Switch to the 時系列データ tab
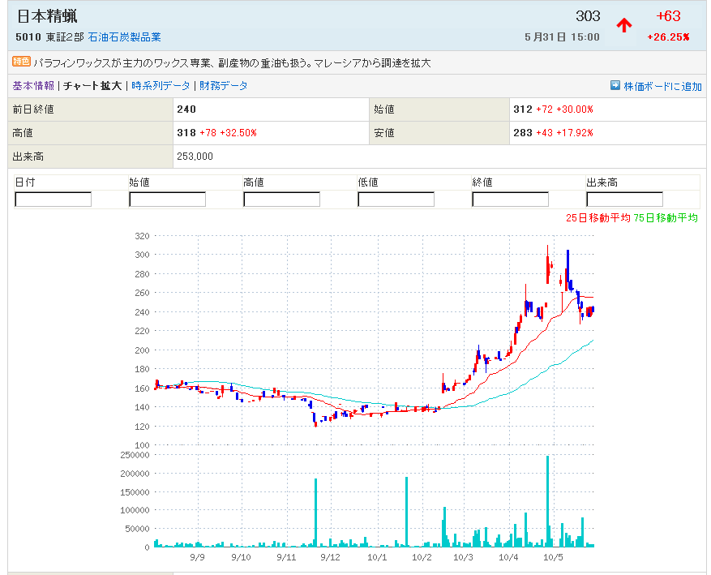This screenshot has width=711, height=575. coord(161,85)
